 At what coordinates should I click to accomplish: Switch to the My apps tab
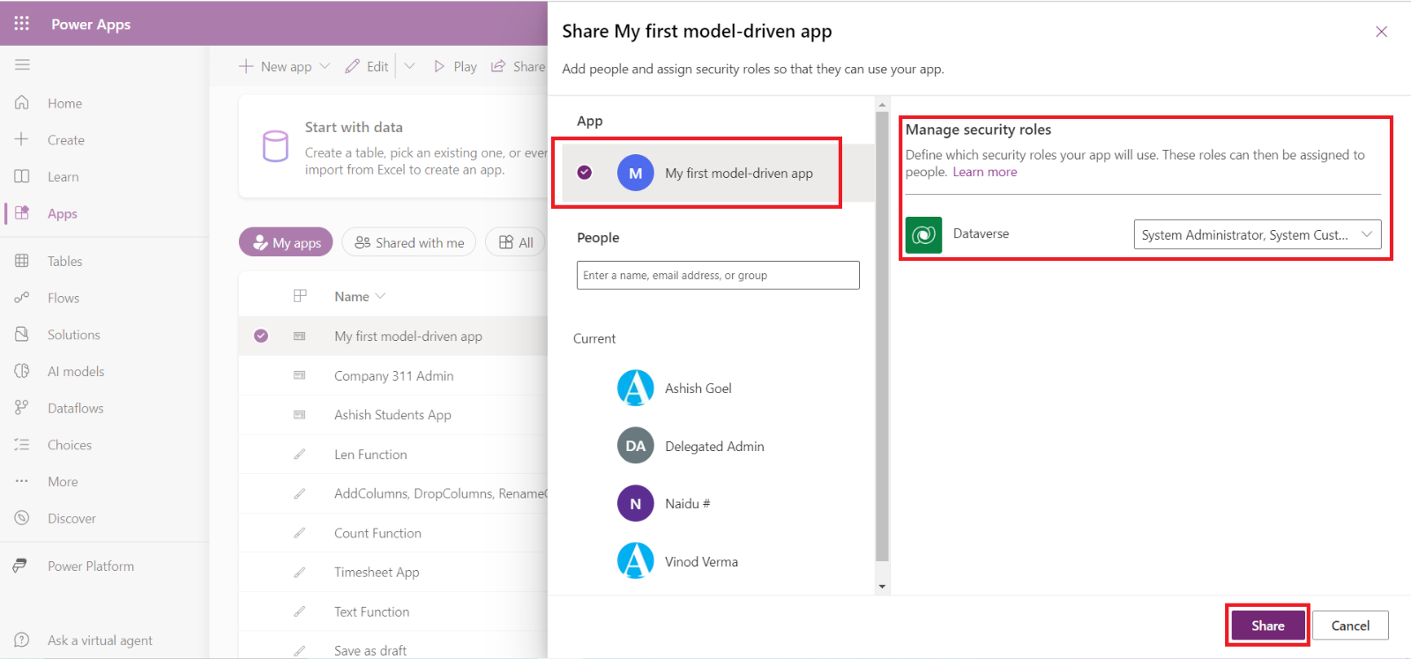coord(286,242)
